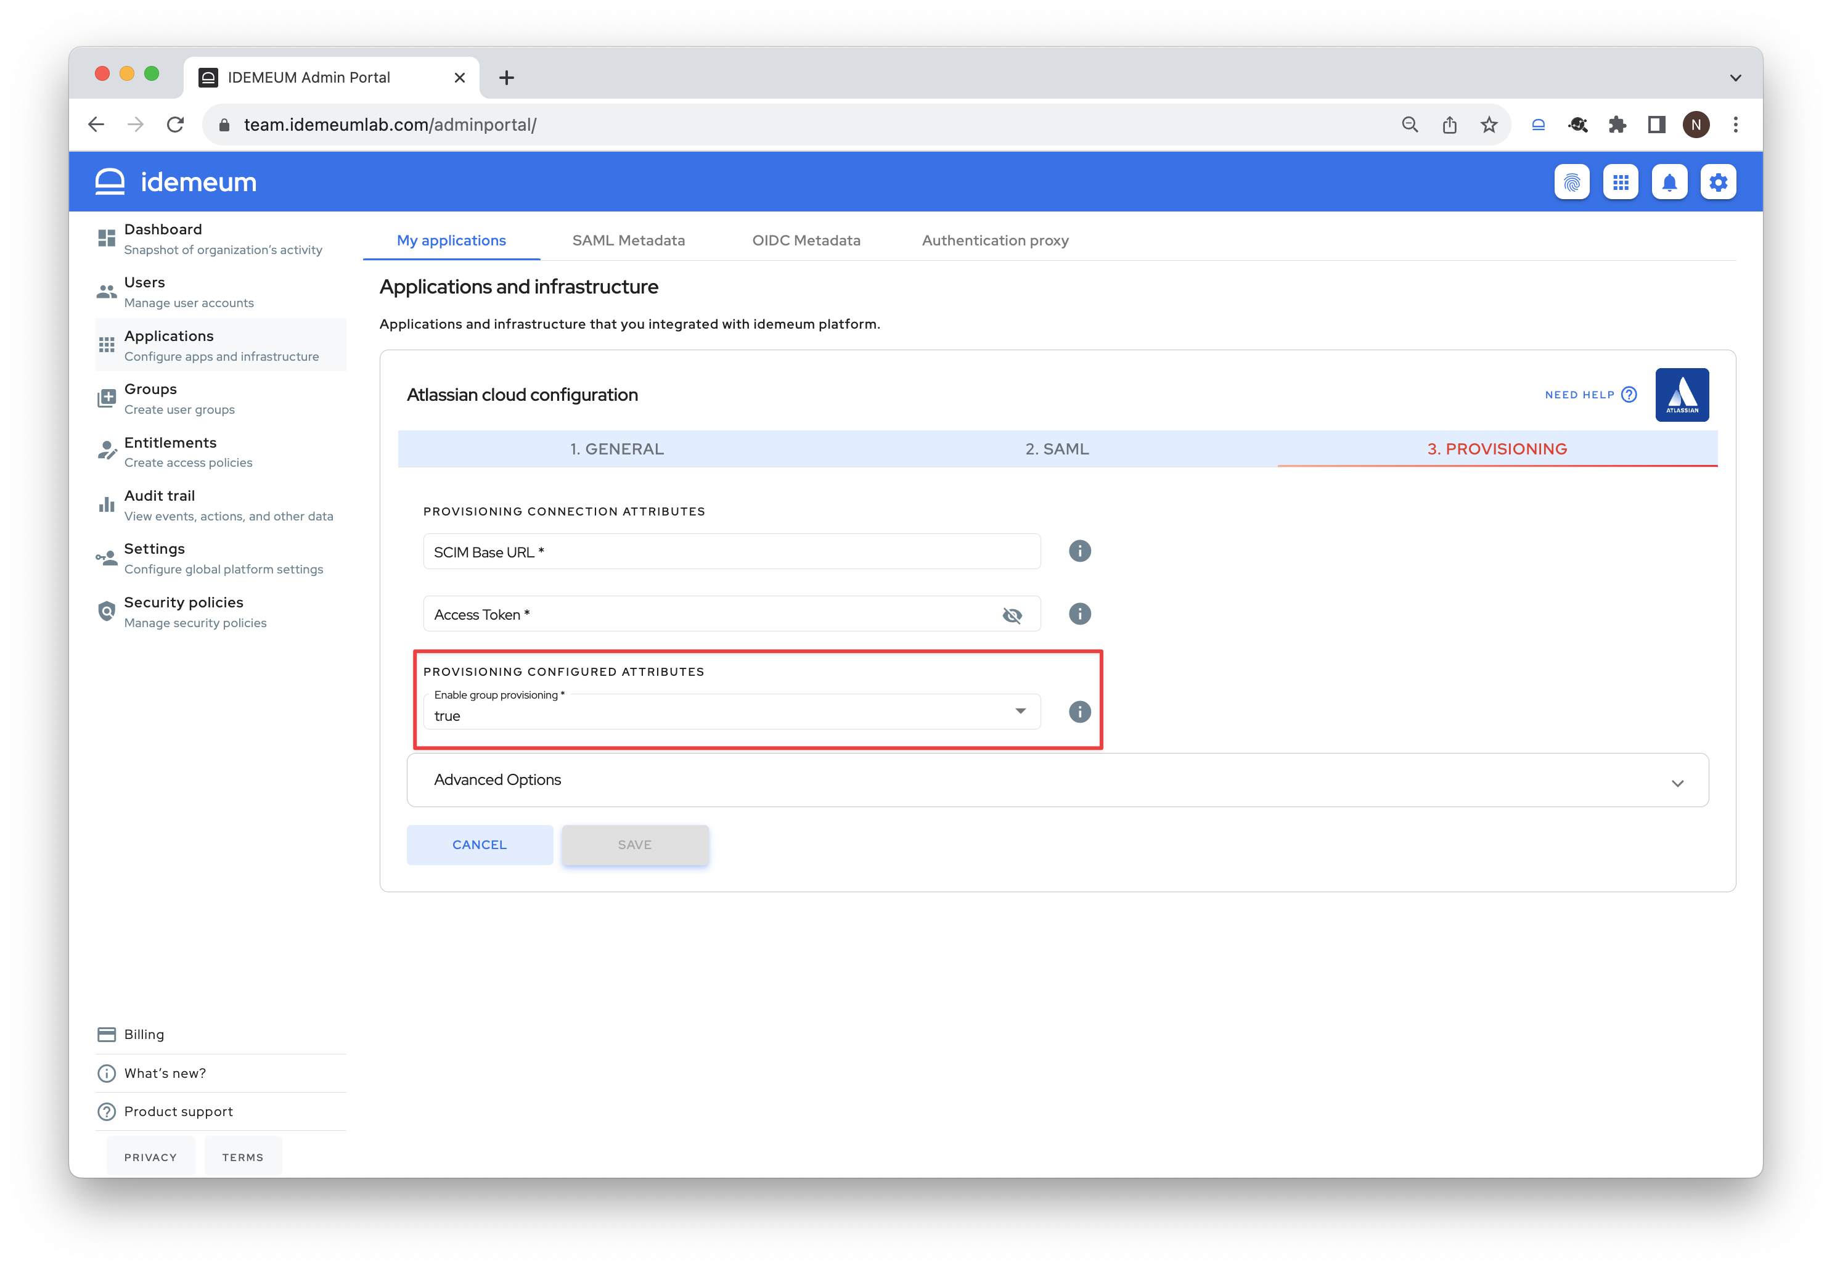The height and width of the screenshot is (1269, 1832).
Task: Open the Audit trail sidebar item
Action: click(221, 505)
